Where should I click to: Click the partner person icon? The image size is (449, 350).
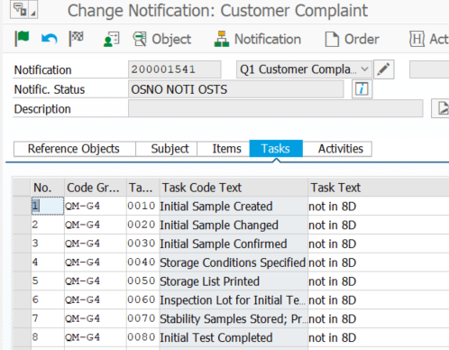pyautogui.click(x=111, y=39)
